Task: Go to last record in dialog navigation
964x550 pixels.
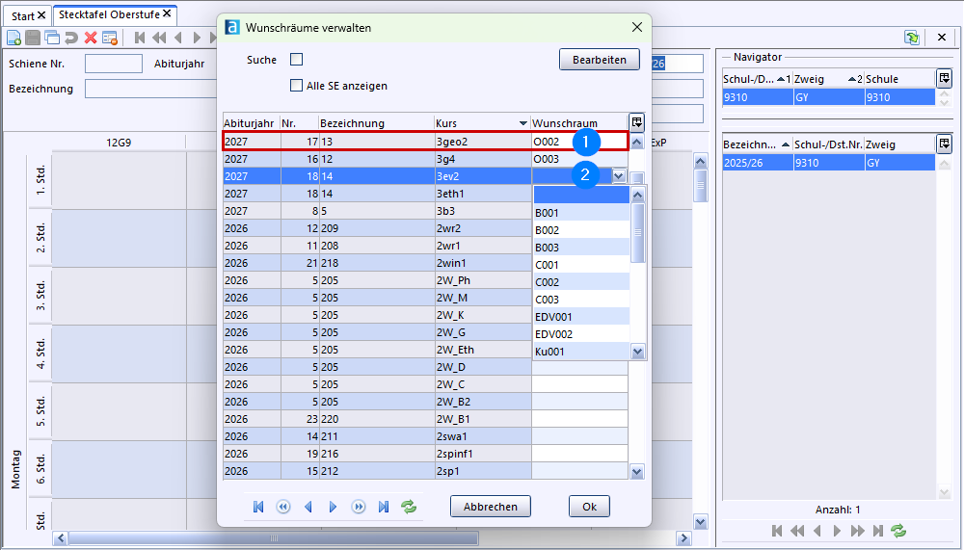Action: (x=384, y=507)
